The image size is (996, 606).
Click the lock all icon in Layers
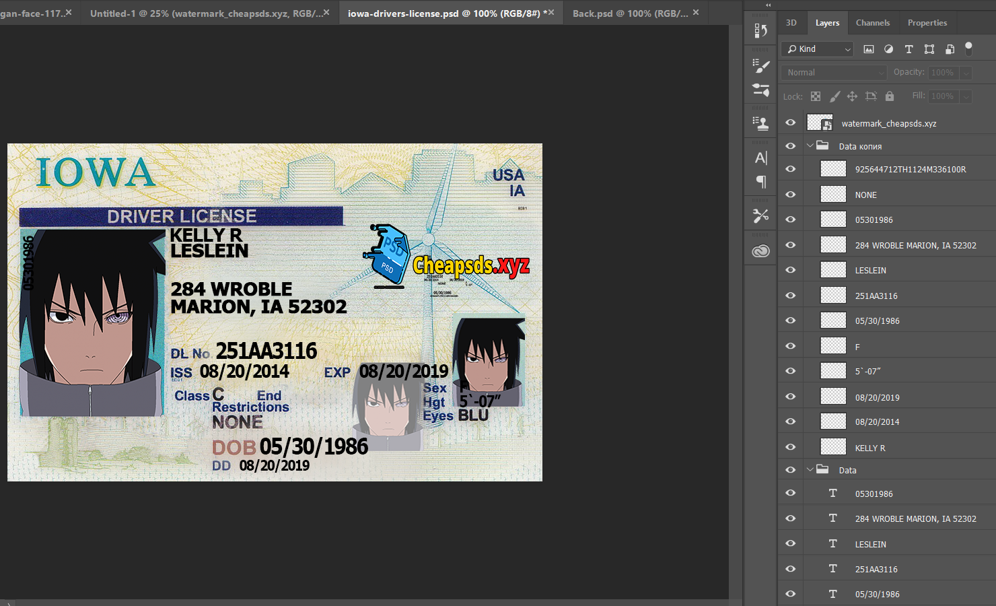pos(890,96)
